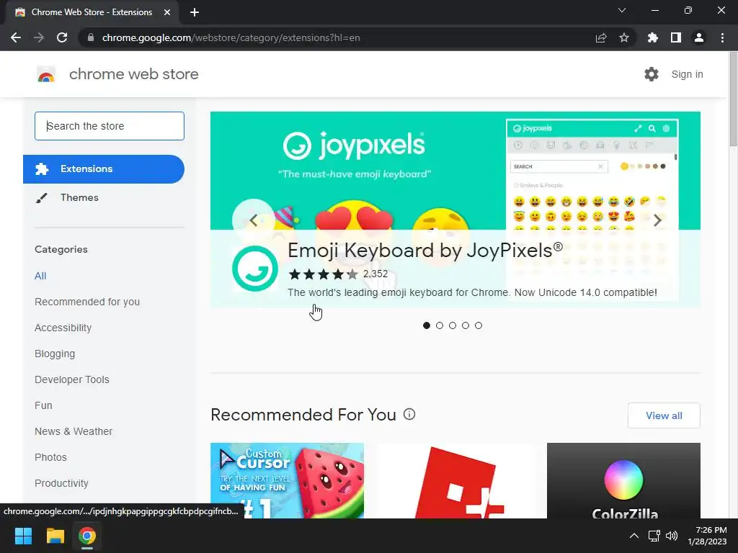Open the Chrome profile avatar menu
This screenshot has height=553, width=738.
coord(699,37)
